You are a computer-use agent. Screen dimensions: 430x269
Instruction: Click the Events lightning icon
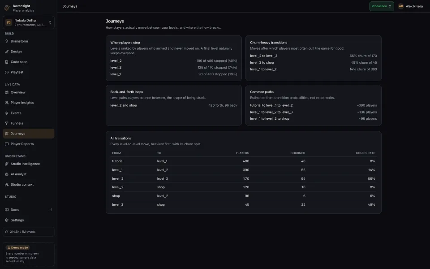pyautogui.click(x=7, y=113)
